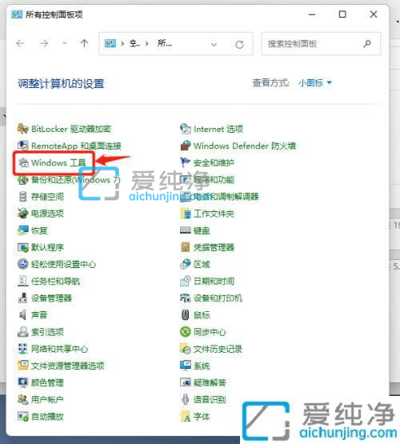400x444 pixels.
Task: Refresh the control panel view
Action: tap(239, 44)
